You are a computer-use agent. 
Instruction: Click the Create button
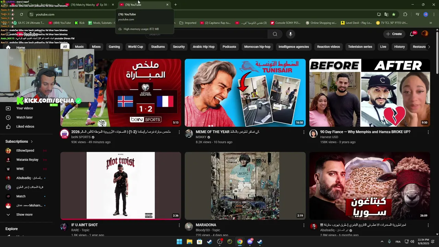[x=394, y=34]
